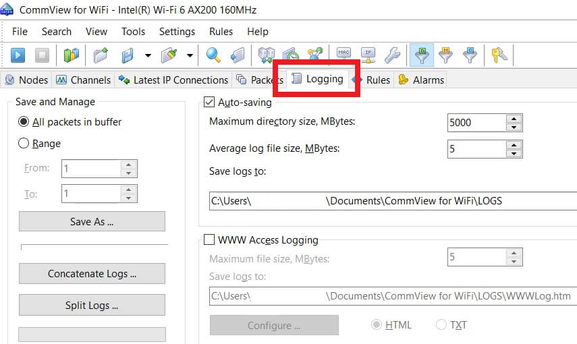Open the Help menu
Viewport: 577px width, 344px height.
click(x=258, y=32)
